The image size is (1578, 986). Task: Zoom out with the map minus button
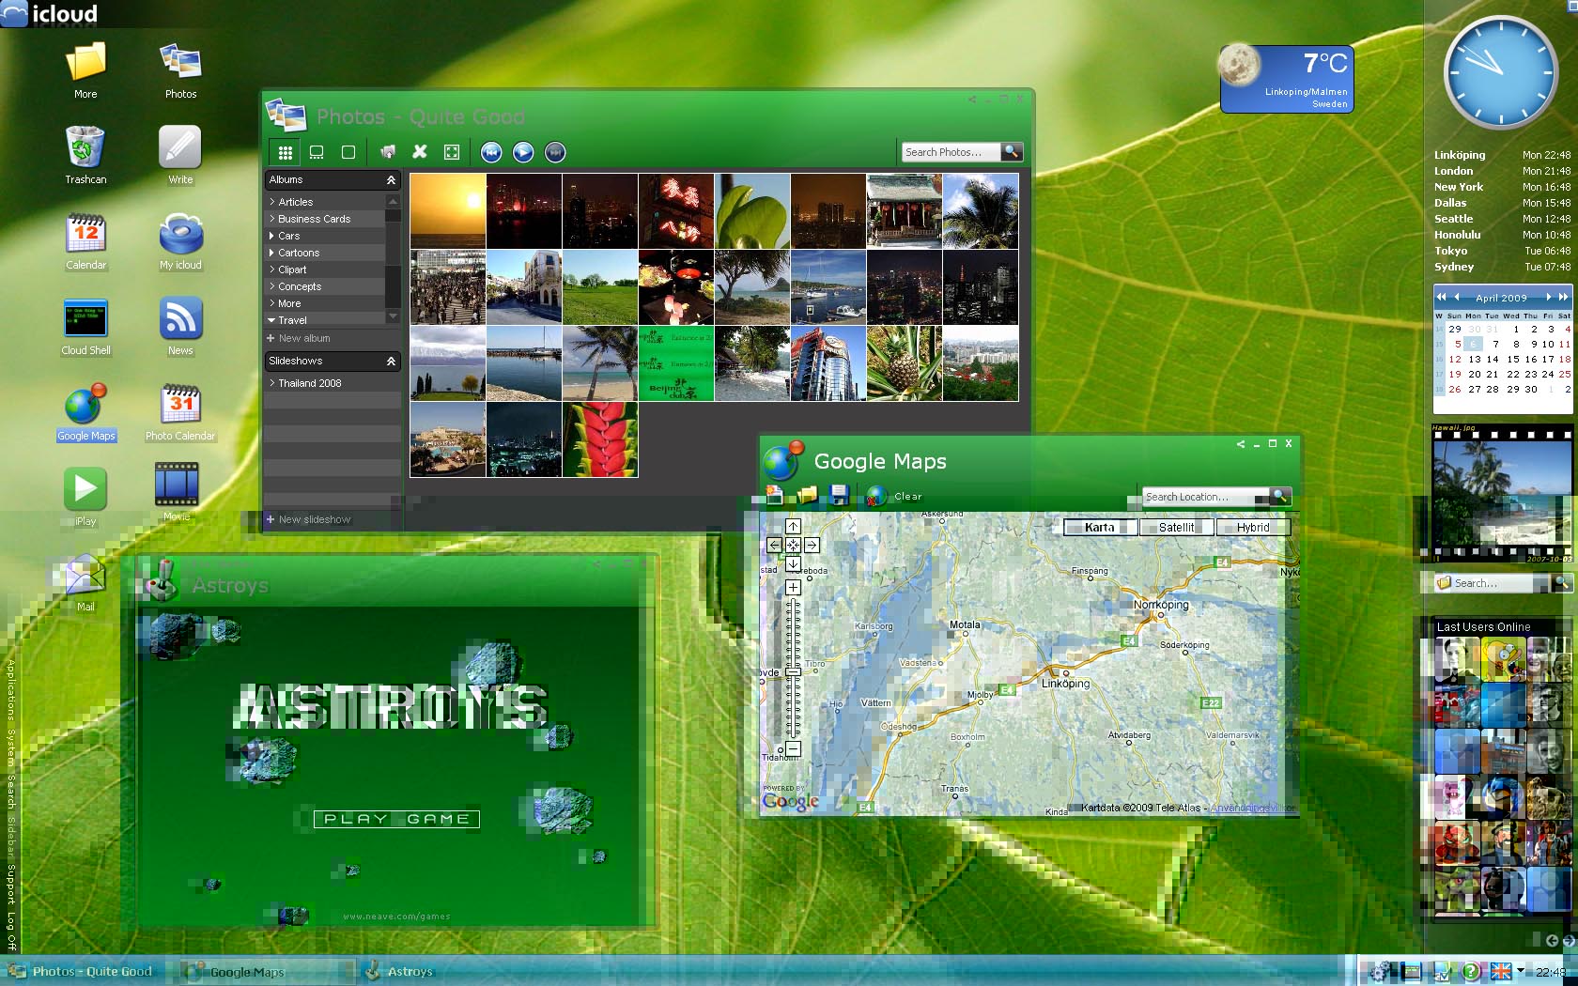pyautogui.click(x=793, y=748)
